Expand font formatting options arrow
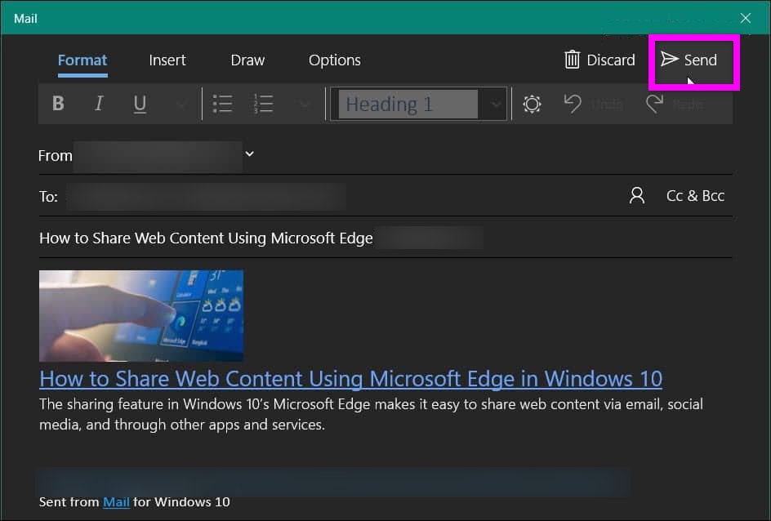Screen dimensions: 771x521 click(181, 105)
